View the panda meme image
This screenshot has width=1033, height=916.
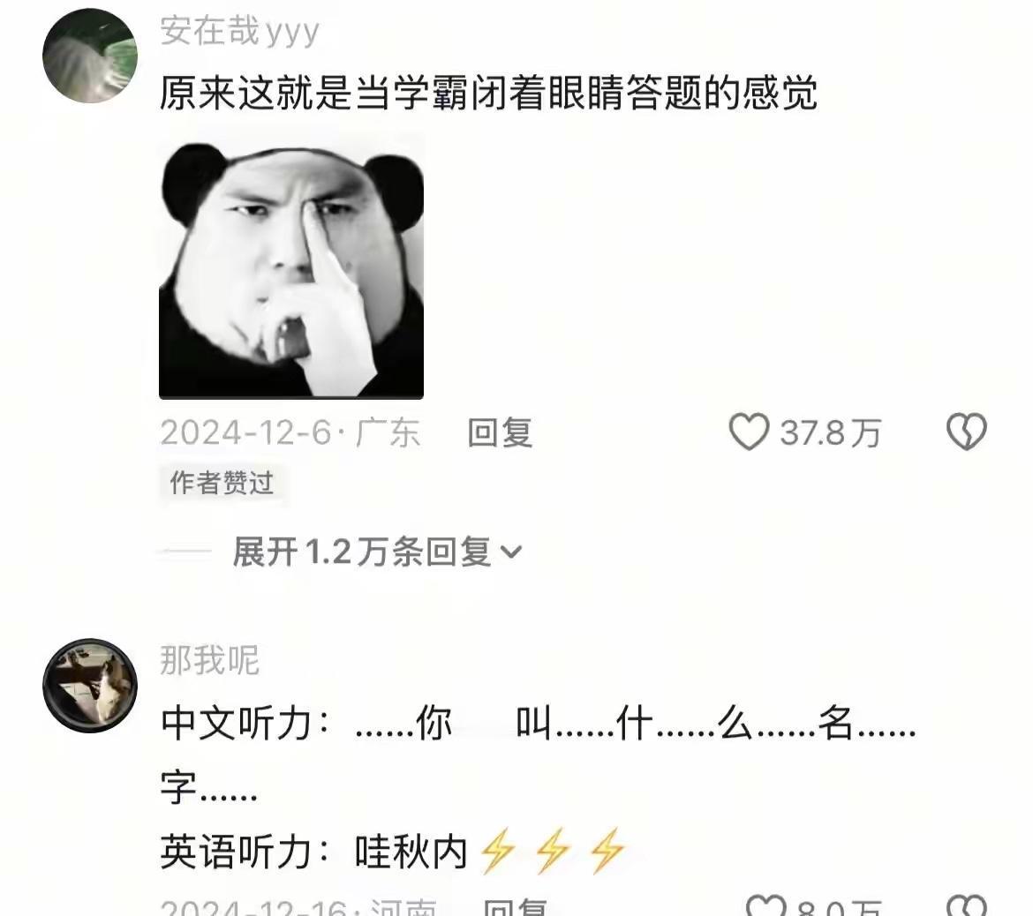(x=291, y=267)
